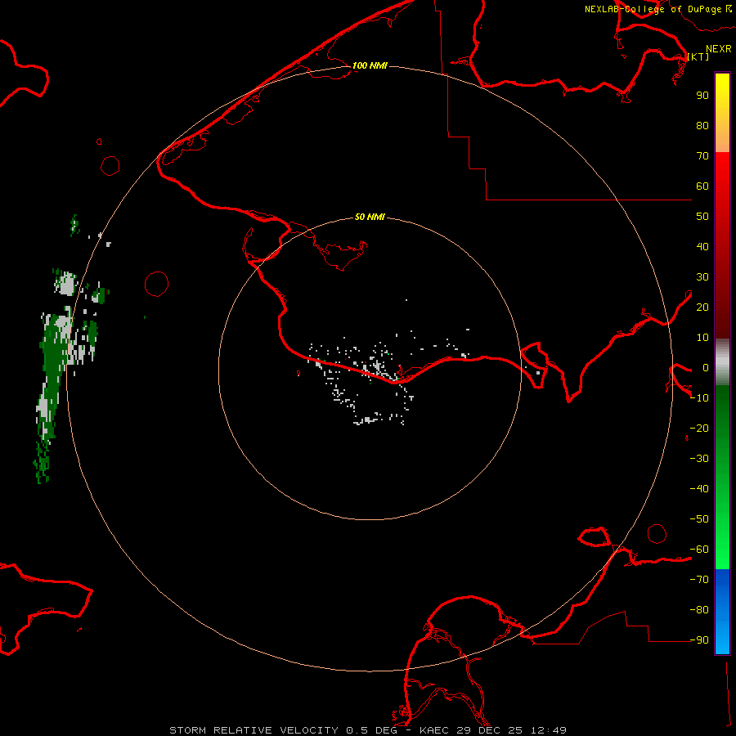
Task: Click the NEXR label above the scale
Action: point(719,49)
